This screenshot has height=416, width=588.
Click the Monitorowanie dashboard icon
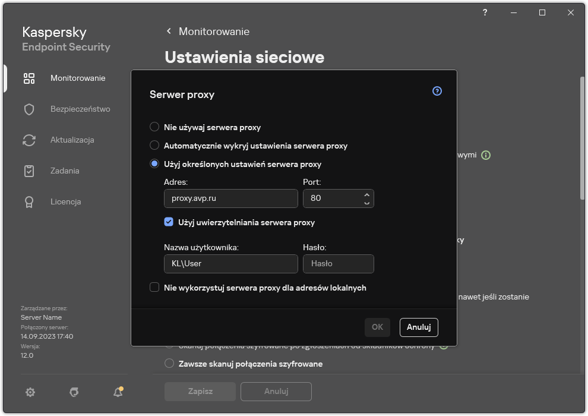29,78
